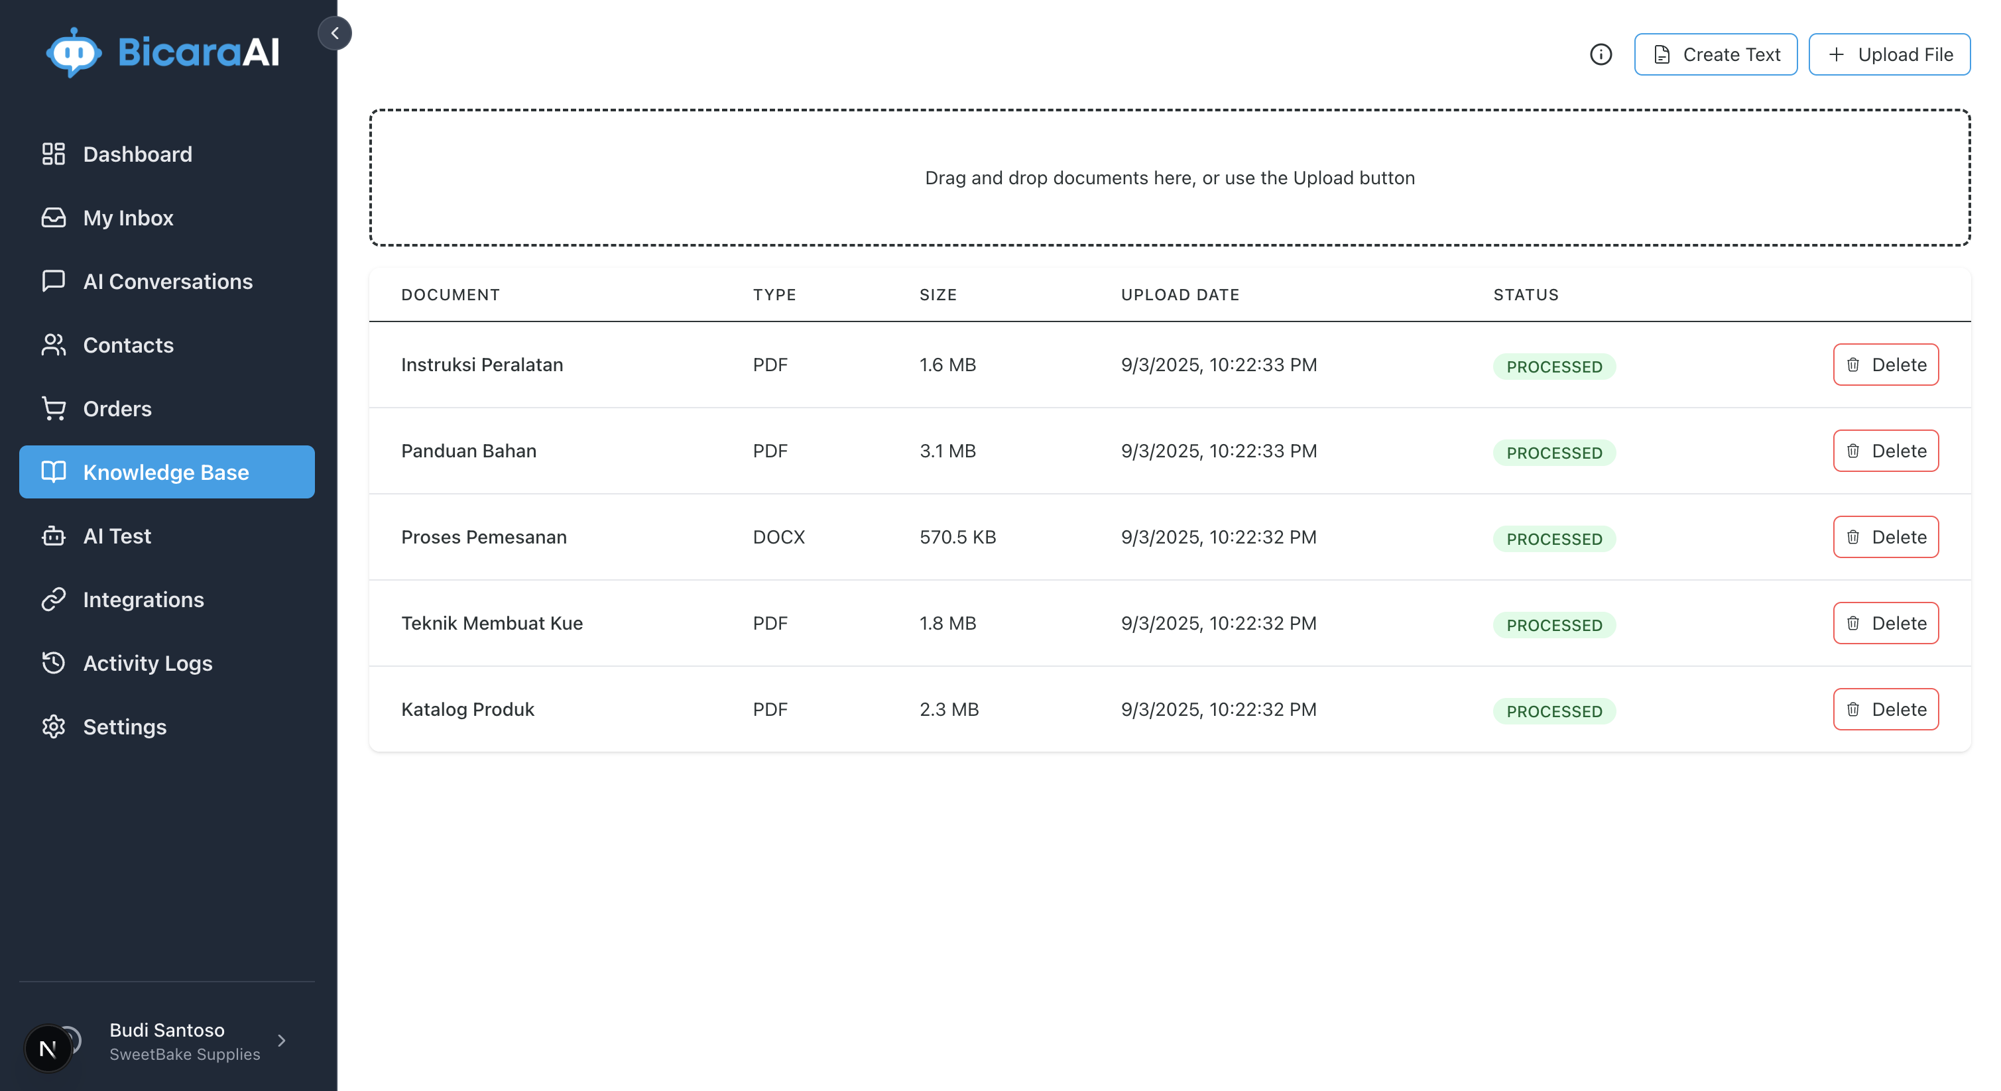The width and height of the screenshot is (2001, 1091).
Task: Click the Upload File button
Action: (1890, 54)
